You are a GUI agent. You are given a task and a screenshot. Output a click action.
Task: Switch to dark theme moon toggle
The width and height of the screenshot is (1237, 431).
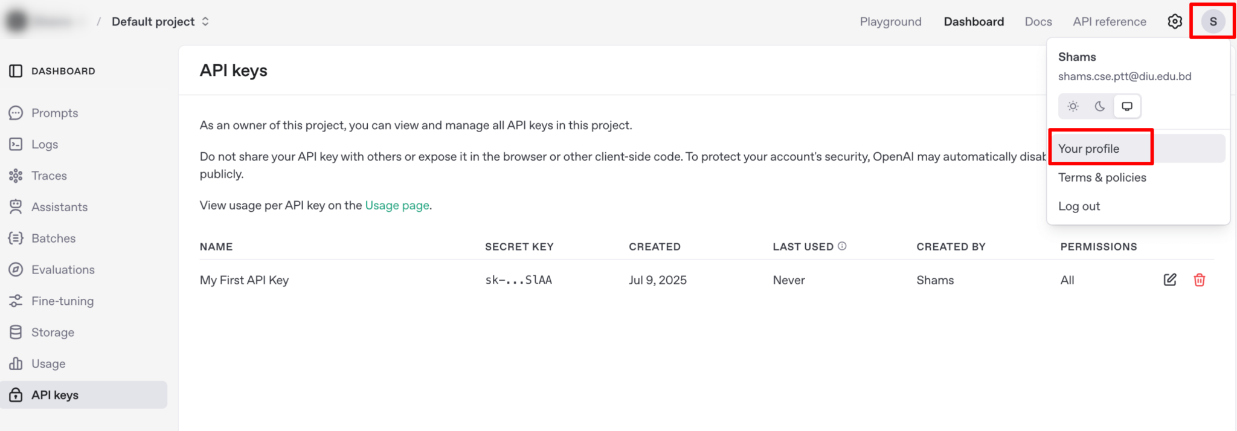click(x=1100, y=106)
